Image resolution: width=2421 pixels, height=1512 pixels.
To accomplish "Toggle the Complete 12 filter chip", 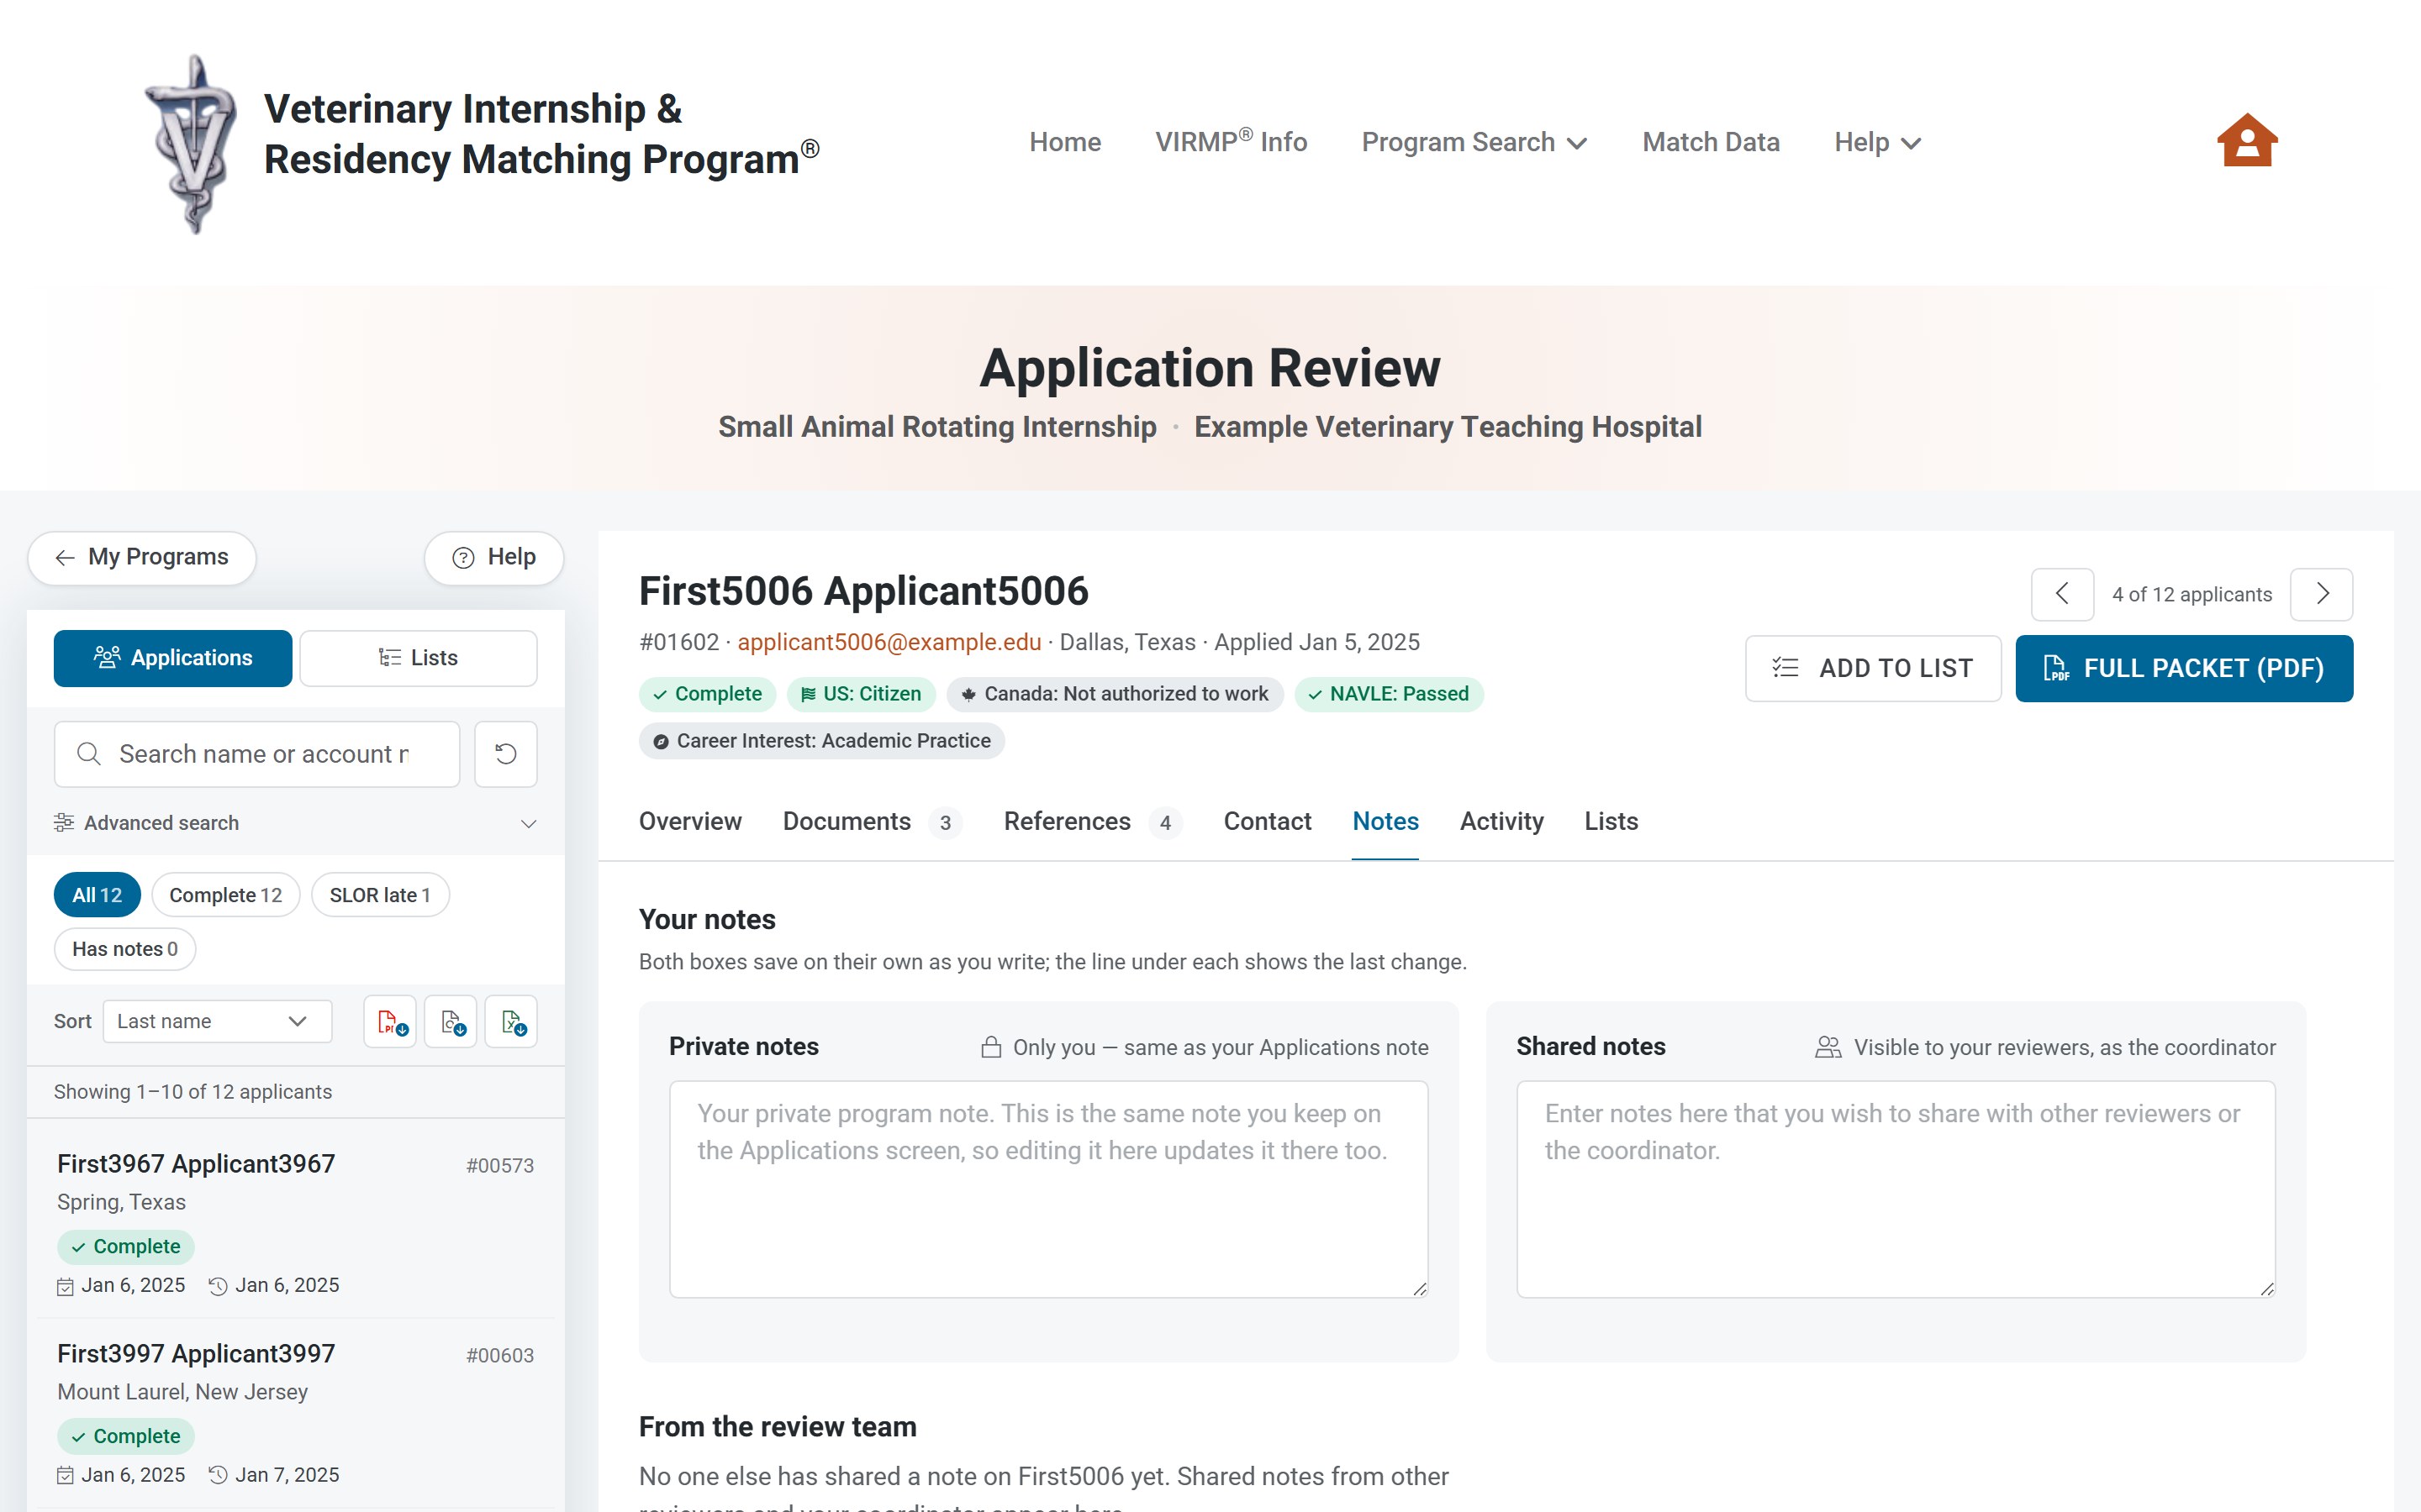I will point(225,895).
